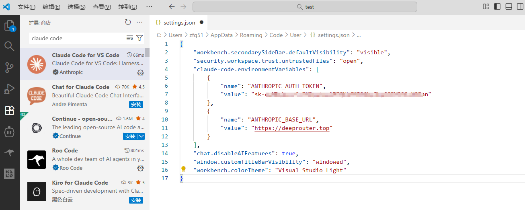Screen dimensions: 525x210
Task: Open manage gear for Roo Code extension
Action: click(140, 168)
